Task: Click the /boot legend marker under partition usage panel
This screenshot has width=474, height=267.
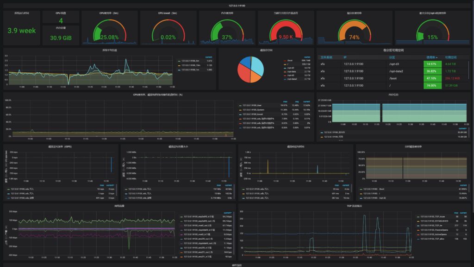Action: 361,188
